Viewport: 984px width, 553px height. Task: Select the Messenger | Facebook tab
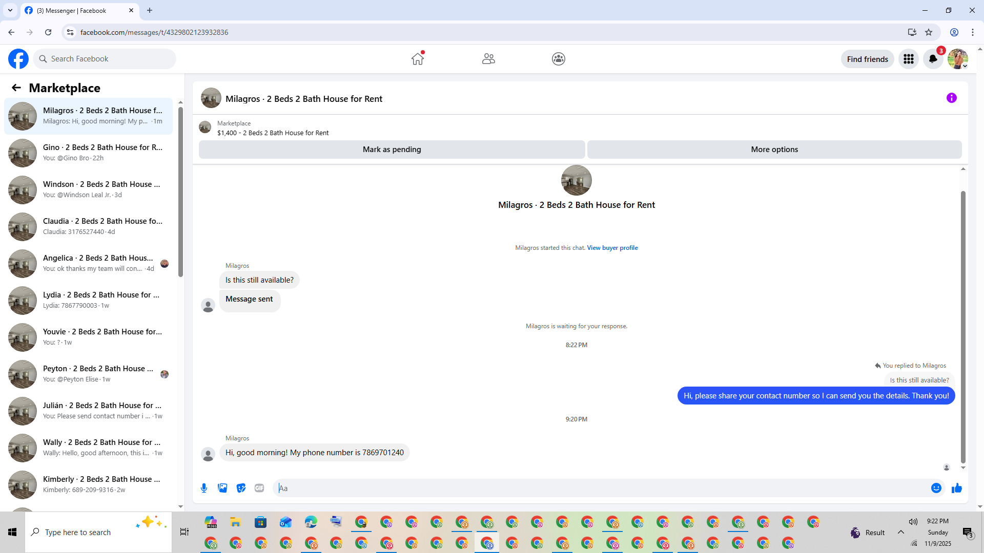click(79, 10)
